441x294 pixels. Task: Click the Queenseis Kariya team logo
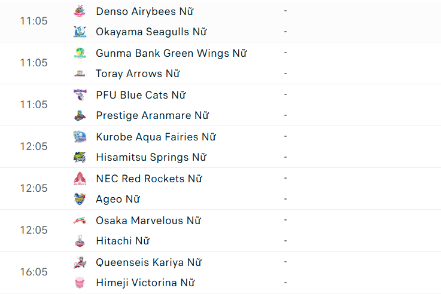tap(80, 262)
